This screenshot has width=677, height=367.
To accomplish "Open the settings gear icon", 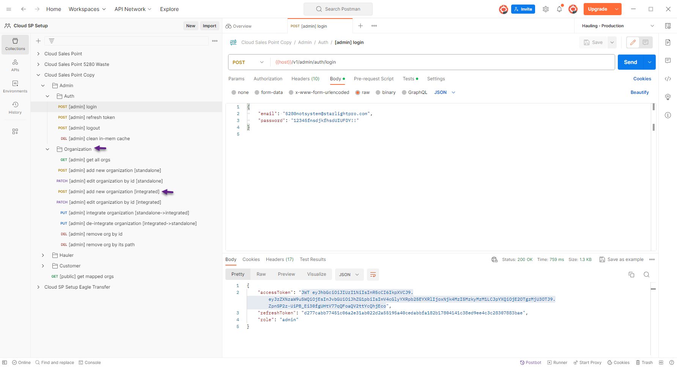I will 546,9.
